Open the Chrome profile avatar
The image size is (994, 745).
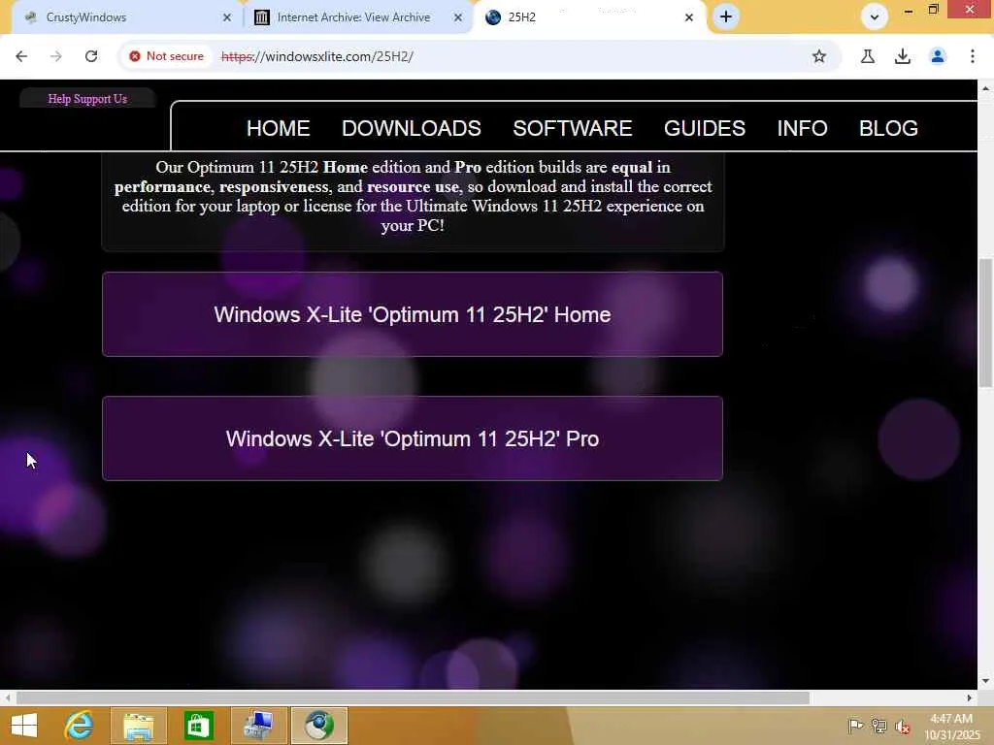938,56
